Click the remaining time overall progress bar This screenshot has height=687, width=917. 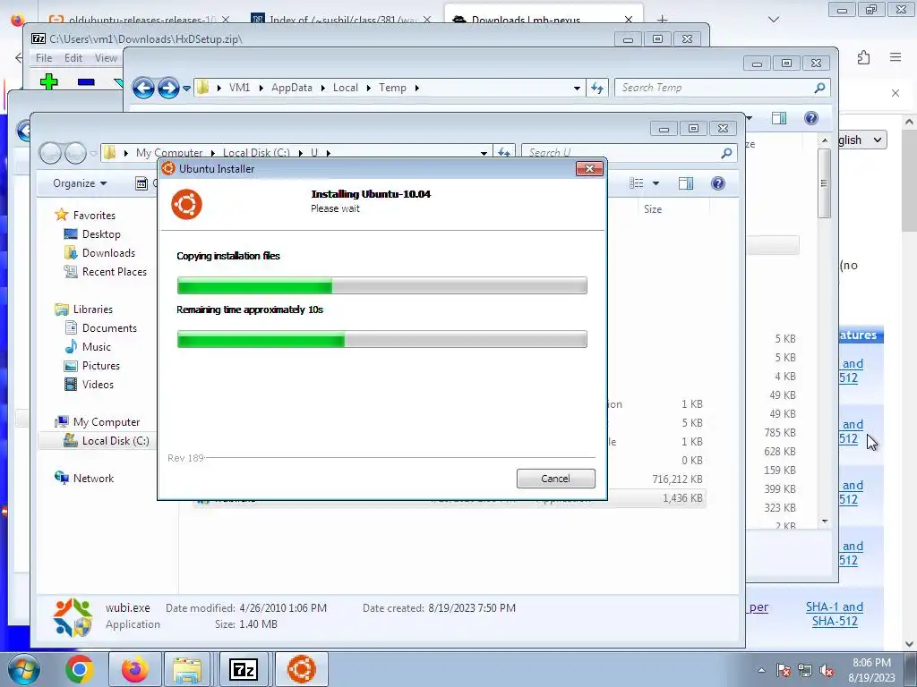[x=381, y=339]
